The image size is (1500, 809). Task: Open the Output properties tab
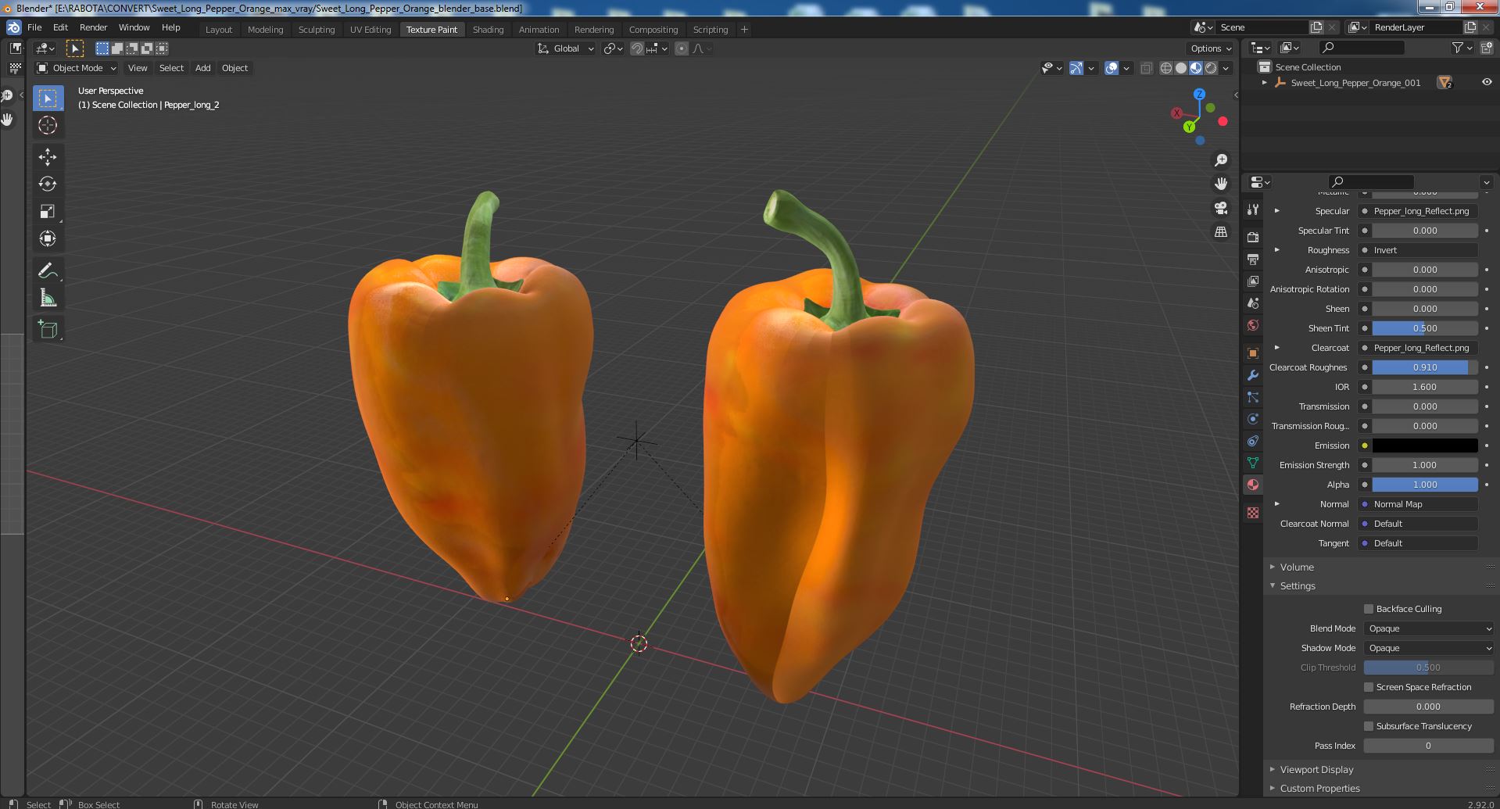point(1253,259)
